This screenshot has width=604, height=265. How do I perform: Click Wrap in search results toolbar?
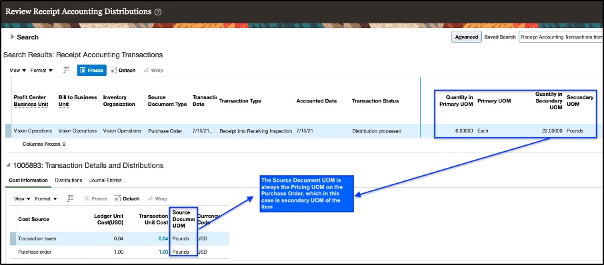[153, 71]
